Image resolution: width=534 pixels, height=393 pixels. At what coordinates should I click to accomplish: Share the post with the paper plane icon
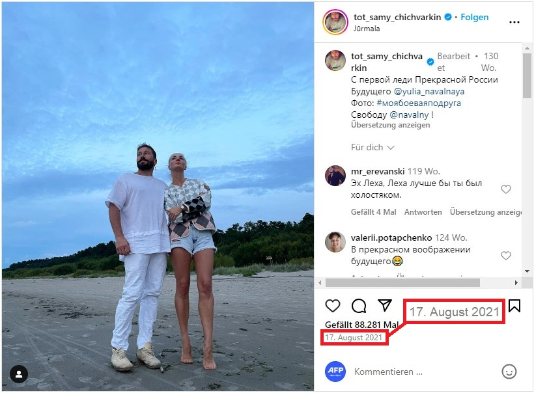[x=385, y=306]
